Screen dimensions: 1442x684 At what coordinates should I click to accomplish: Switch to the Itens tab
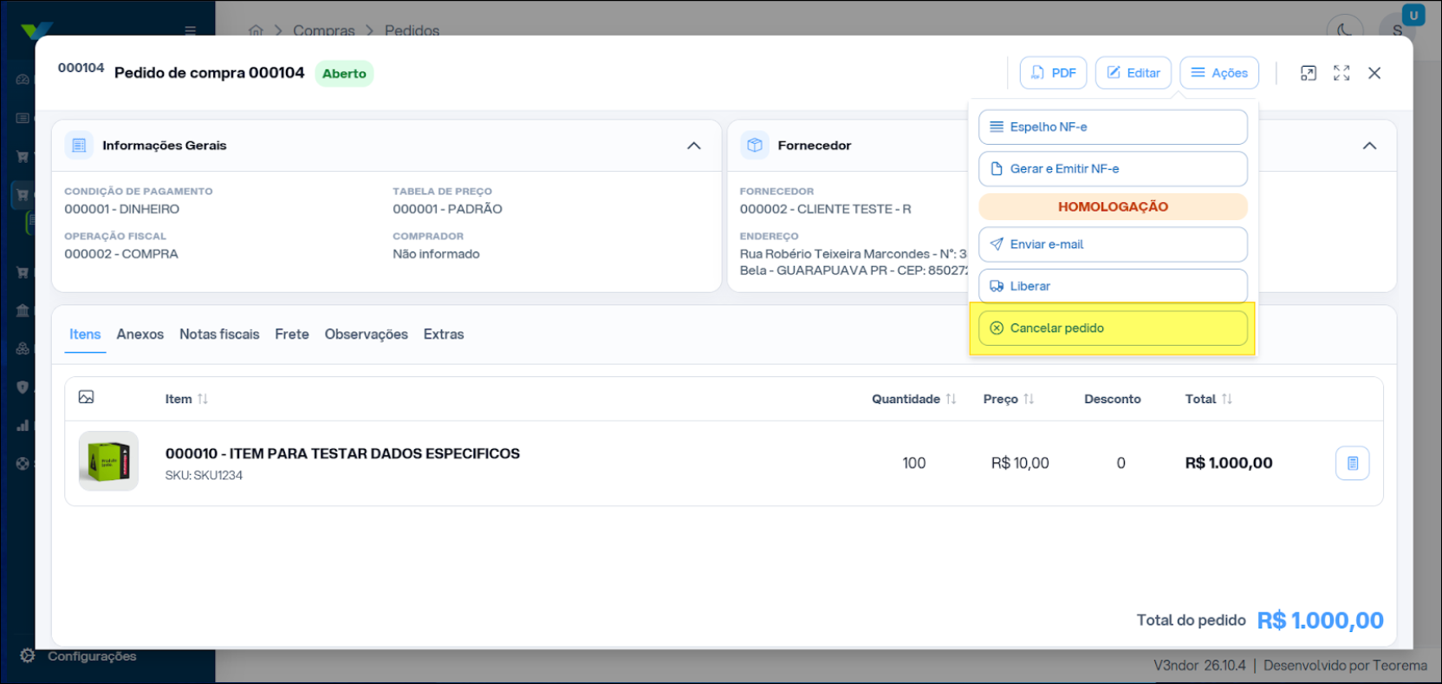pyautogui.click(x=85, y=335)
